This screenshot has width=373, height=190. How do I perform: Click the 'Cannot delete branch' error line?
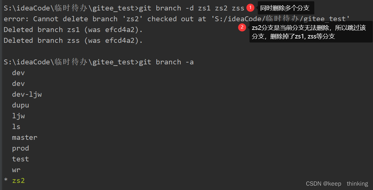(177, 19)
